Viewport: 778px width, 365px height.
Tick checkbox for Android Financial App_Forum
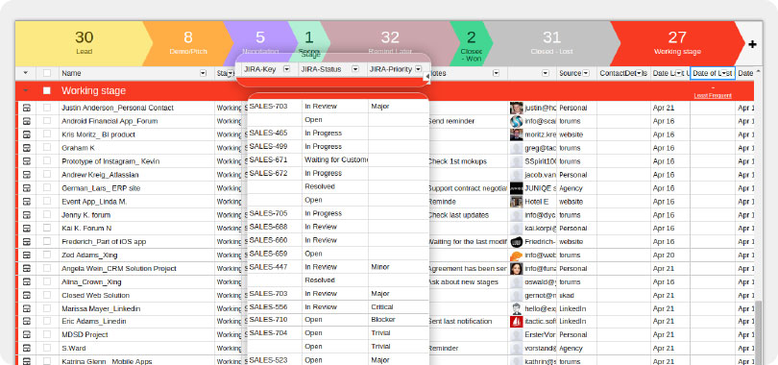47,120
